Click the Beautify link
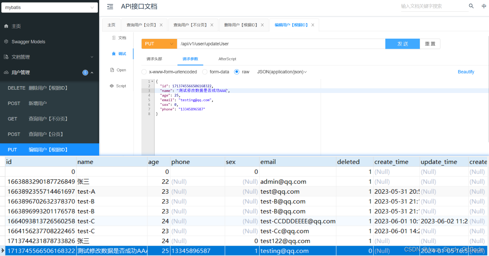 (x=466, y=72)
